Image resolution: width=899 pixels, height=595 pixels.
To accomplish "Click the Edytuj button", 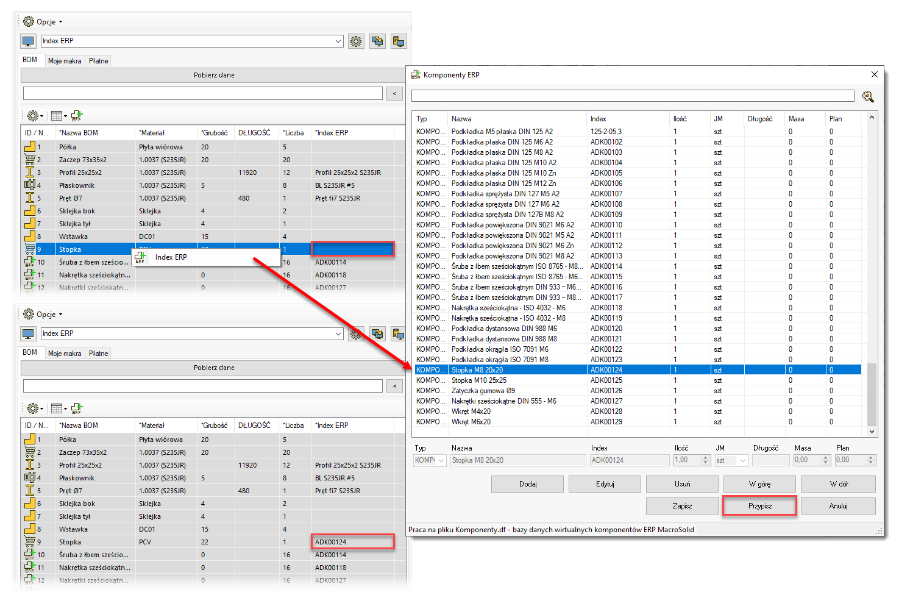I will 605,484.
